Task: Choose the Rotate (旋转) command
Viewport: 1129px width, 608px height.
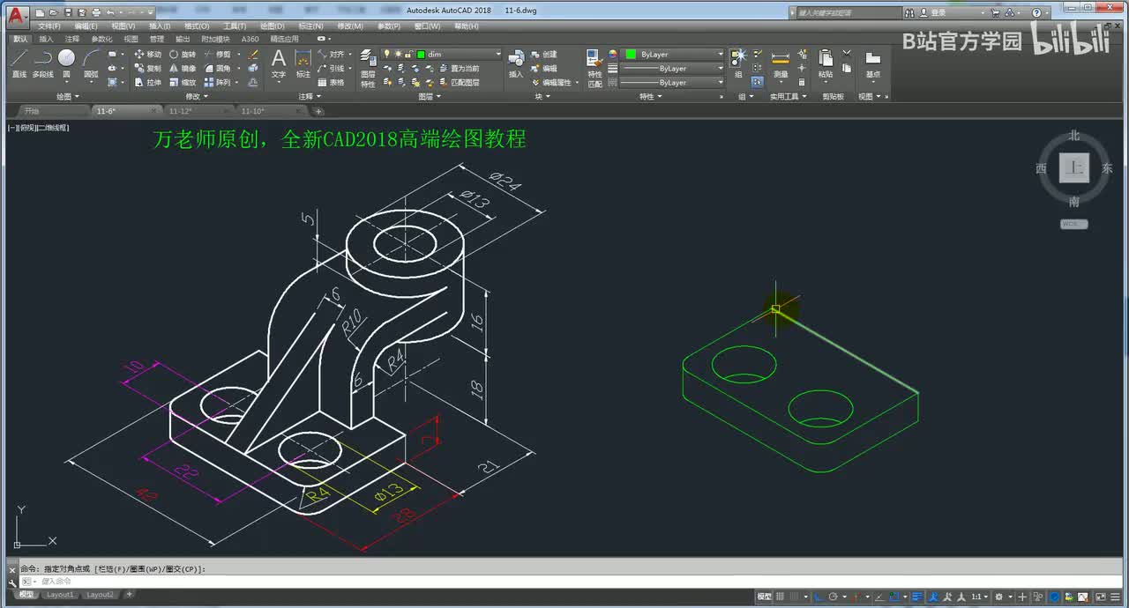Action: click(x=183, y=55)
